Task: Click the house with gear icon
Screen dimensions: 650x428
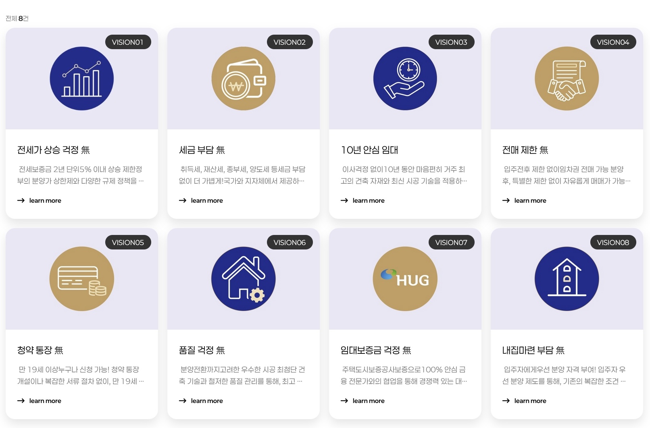Action: [244, 279]
